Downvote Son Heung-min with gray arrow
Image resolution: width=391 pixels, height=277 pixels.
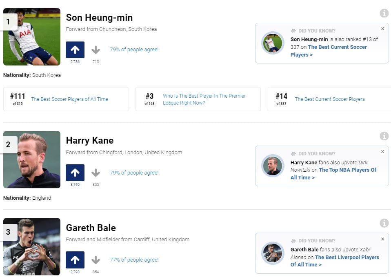96,50
